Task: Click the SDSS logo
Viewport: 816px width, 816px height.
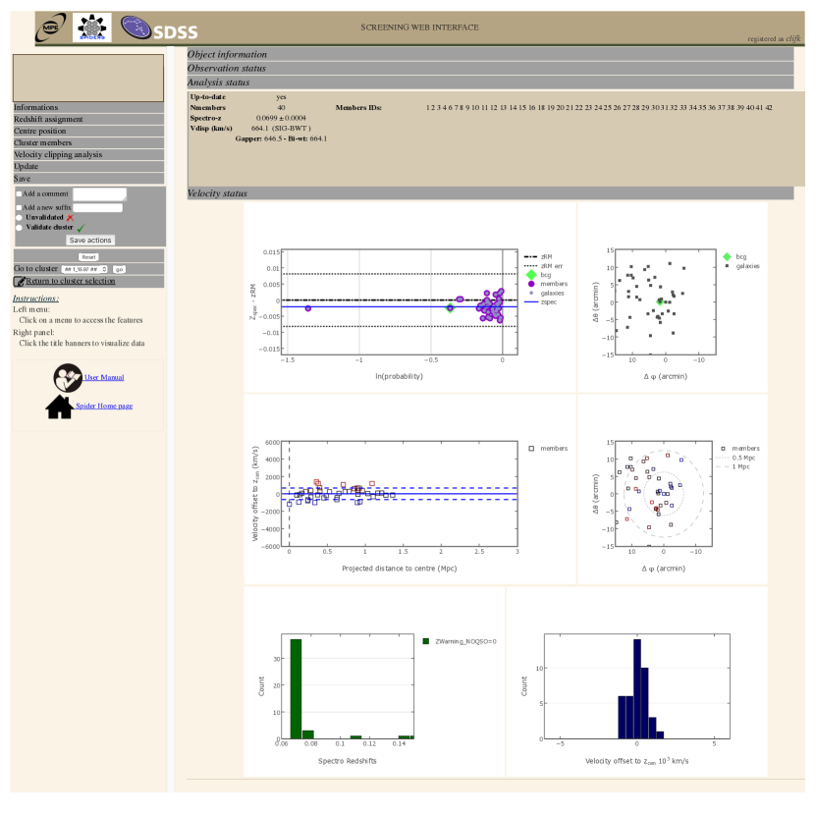Action: click(159, 28)
